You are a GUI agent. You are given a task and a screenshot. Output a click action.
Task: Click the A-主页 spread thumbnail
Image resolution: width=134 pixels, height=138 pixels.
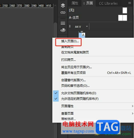(x=123, y=18)
